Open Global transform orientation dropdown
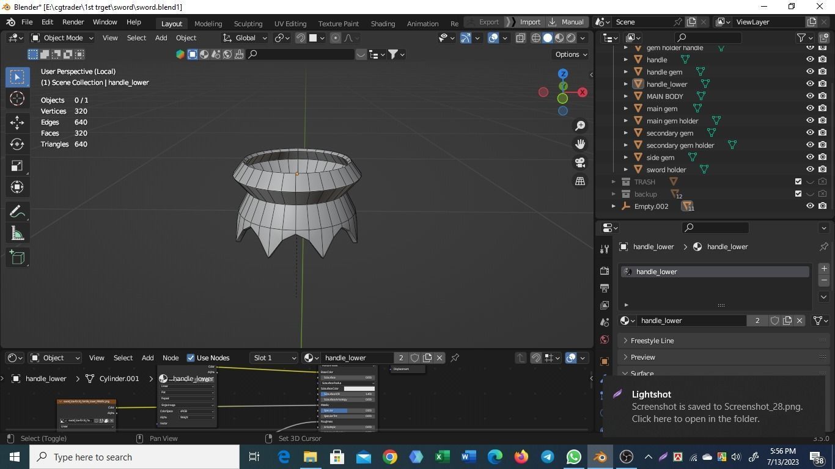Image resolution: width=835 pixels, height=469 pixels. pyautogui.click(x=245, y=38)
